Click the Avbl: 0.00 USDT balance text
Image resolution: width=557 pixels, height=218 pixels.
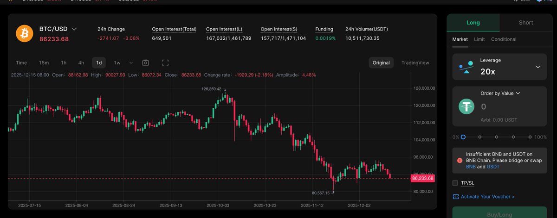tap(499, 120)
